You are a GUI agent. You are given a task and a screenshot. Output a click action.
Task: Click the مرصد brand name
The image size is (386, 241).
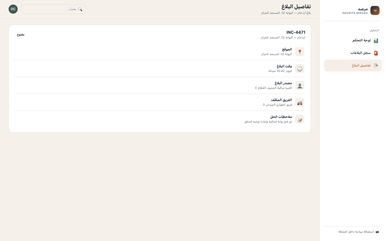[363, 9]
